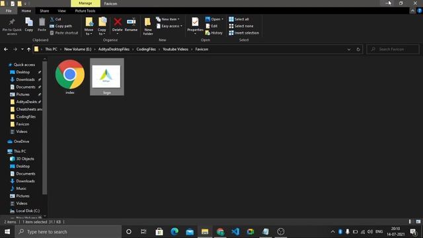Click the Open ribbon button

pos(214,19)
